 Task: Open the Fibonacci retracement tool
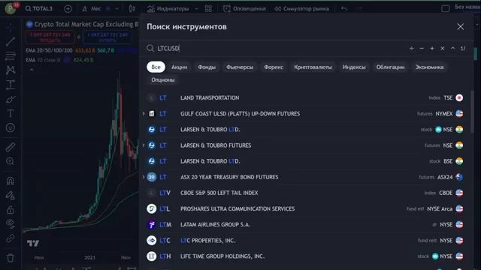click(x=11, y=55)
